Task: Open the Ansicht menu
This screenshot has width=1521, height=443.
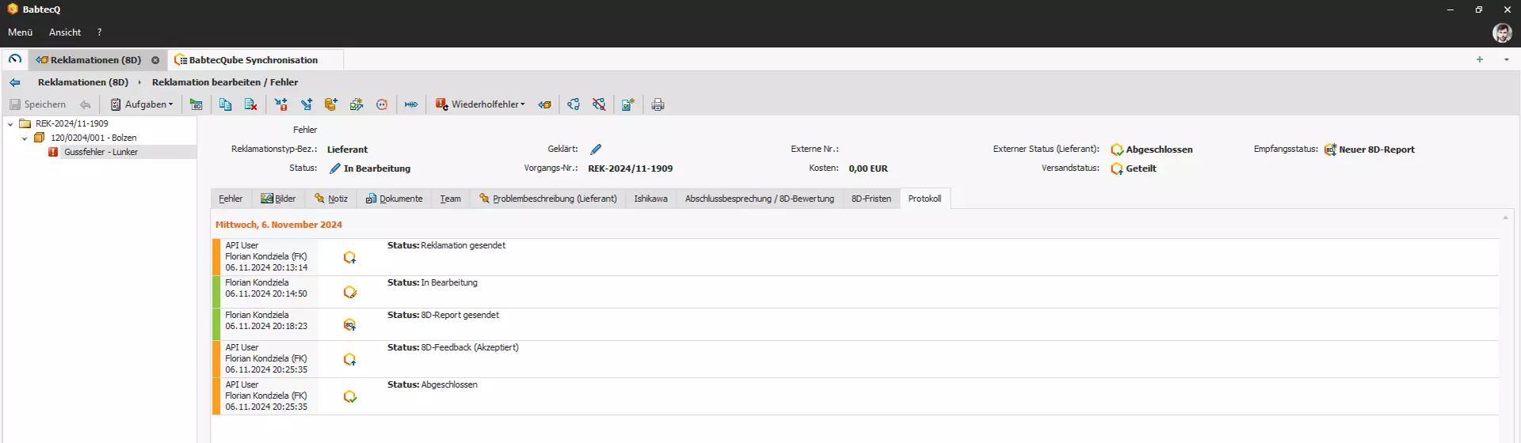Action: [65, 32]
